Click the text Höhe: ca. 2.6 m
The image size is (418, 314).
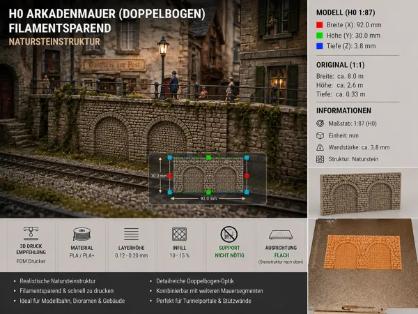339,85
